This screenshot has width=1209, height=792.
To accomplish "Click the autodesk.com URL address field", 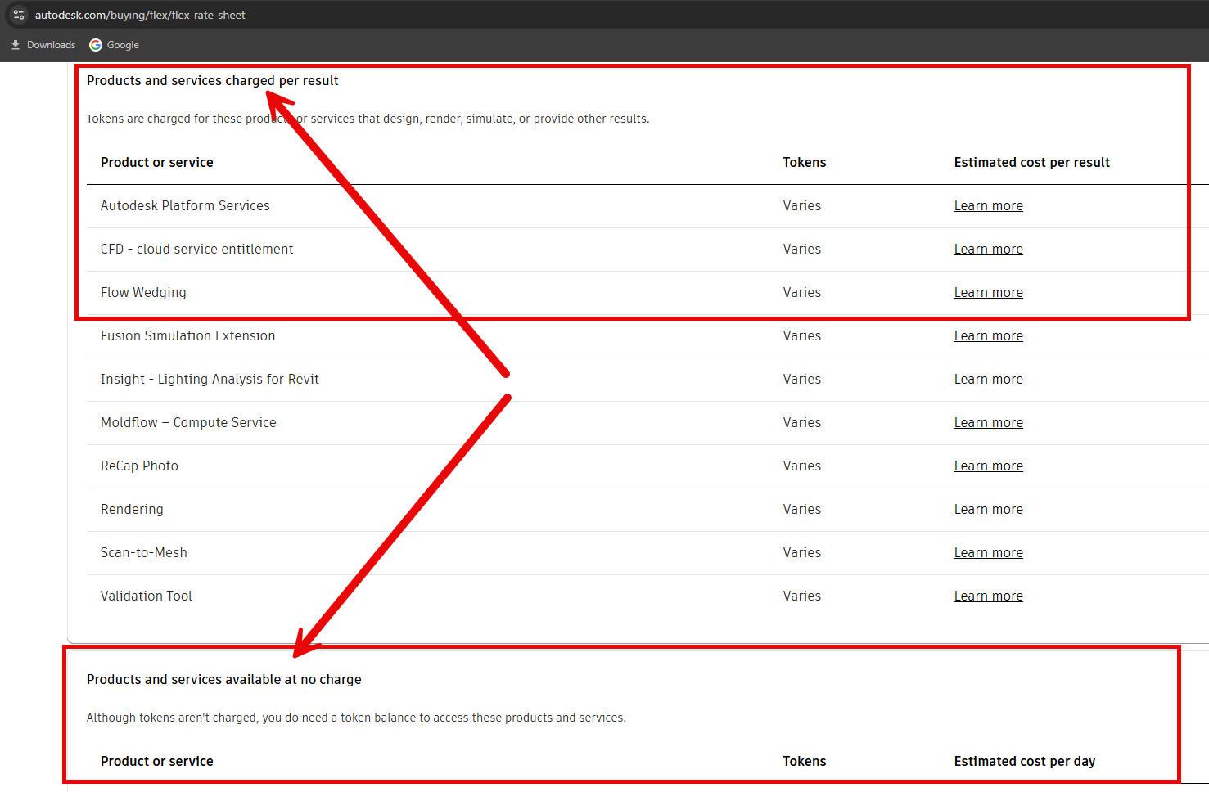I will 140,15.
